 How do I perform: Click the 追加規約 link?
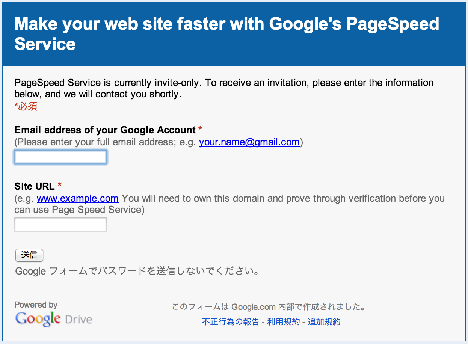(x=324, y=322)
